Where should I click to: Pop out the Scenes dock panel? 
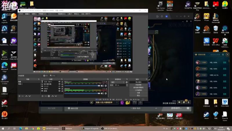pos(39,79)
